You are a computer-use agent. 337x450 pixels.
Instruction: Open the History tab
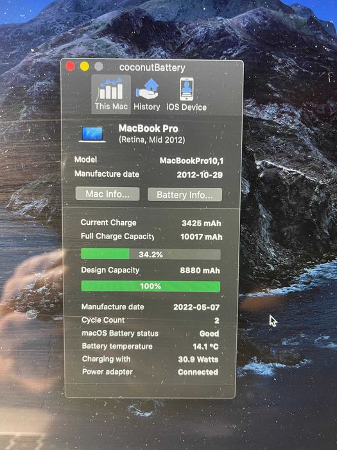coord(147,94)
